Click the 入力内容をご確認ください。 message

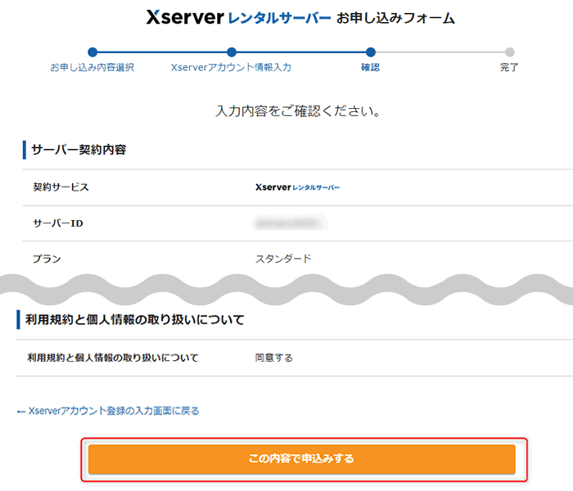pyautogui.click(x=297, y=111)
